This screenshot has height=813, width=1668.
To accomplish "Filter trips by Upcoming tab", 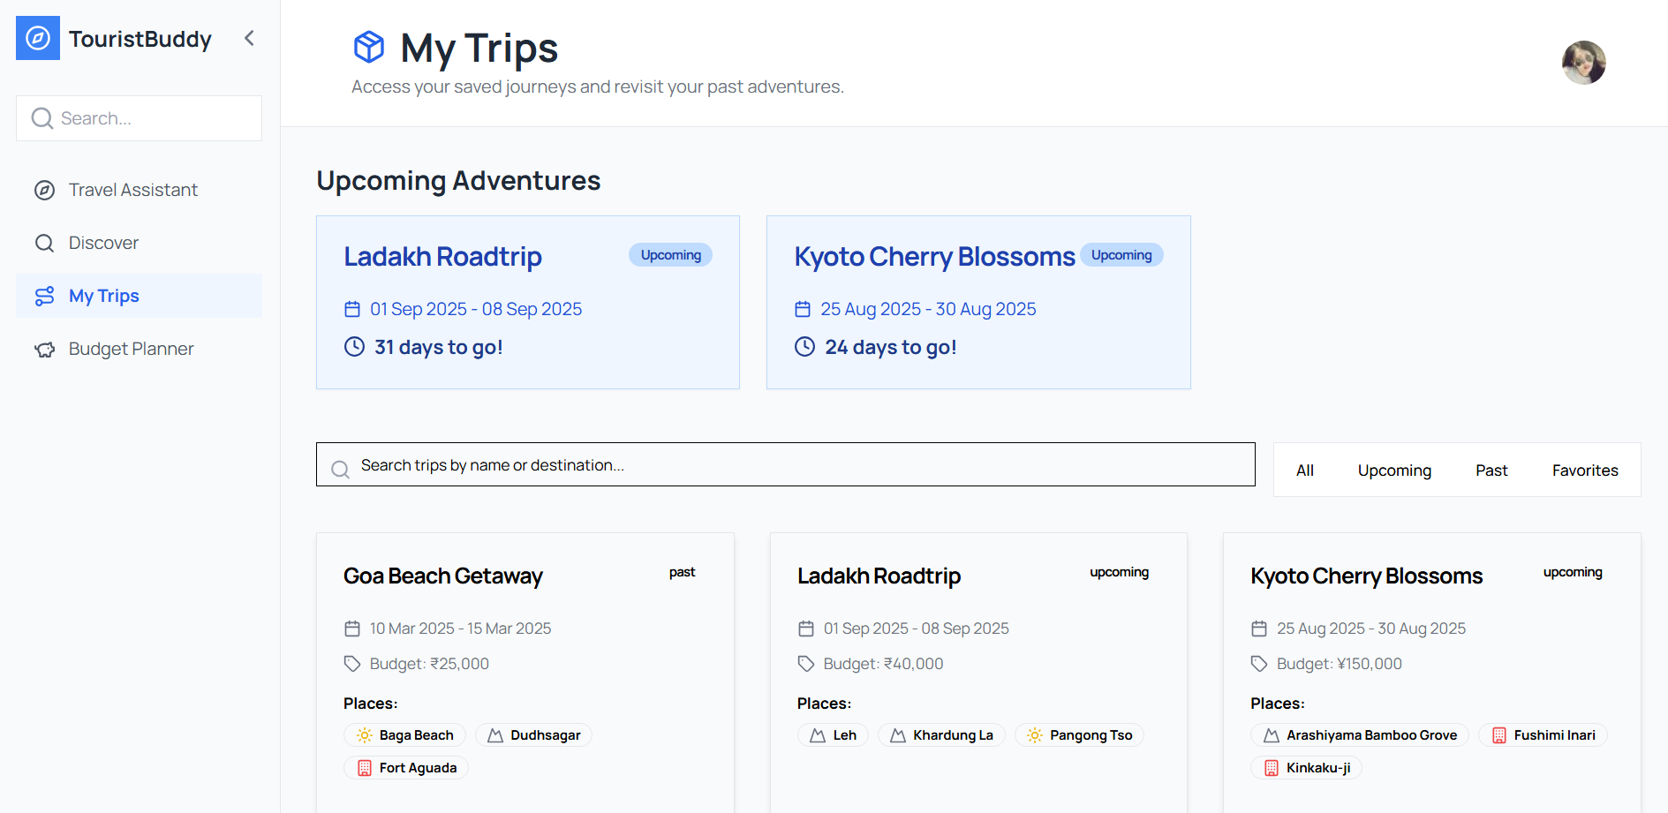I will [1394, 470].
